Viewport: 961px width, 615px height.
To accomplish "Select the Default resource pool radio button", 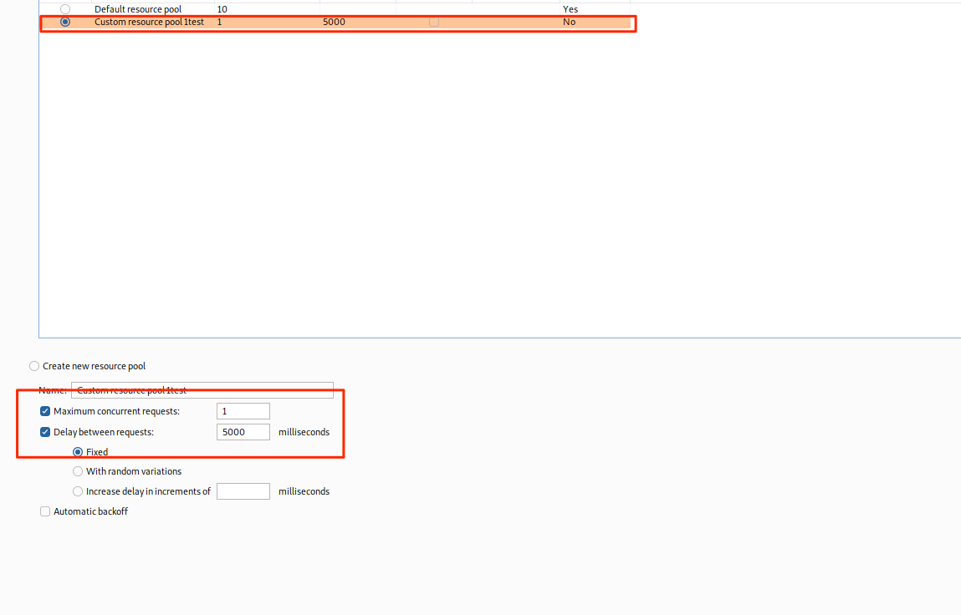I will [65, 9].
